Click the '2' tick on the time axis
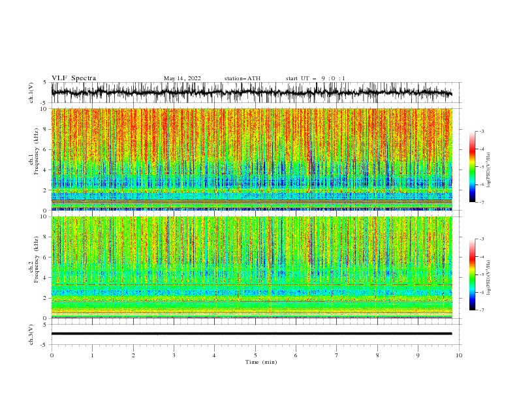The width and height of the screenshot is (517, 399). pyautogui.click(x=133, y=355)
